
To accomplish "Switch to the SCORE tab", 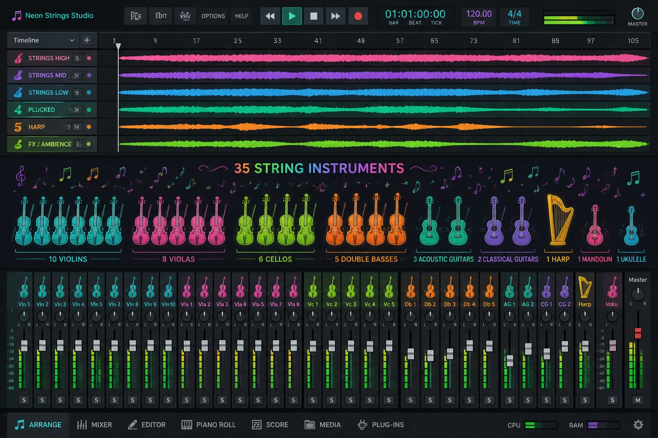I will (x=270, y=425).
